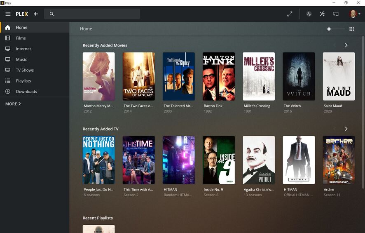Image resolution: width=365 pixels, height=233 pixels.
Task: Select Home in the sidebar
Action: point(35,28)
